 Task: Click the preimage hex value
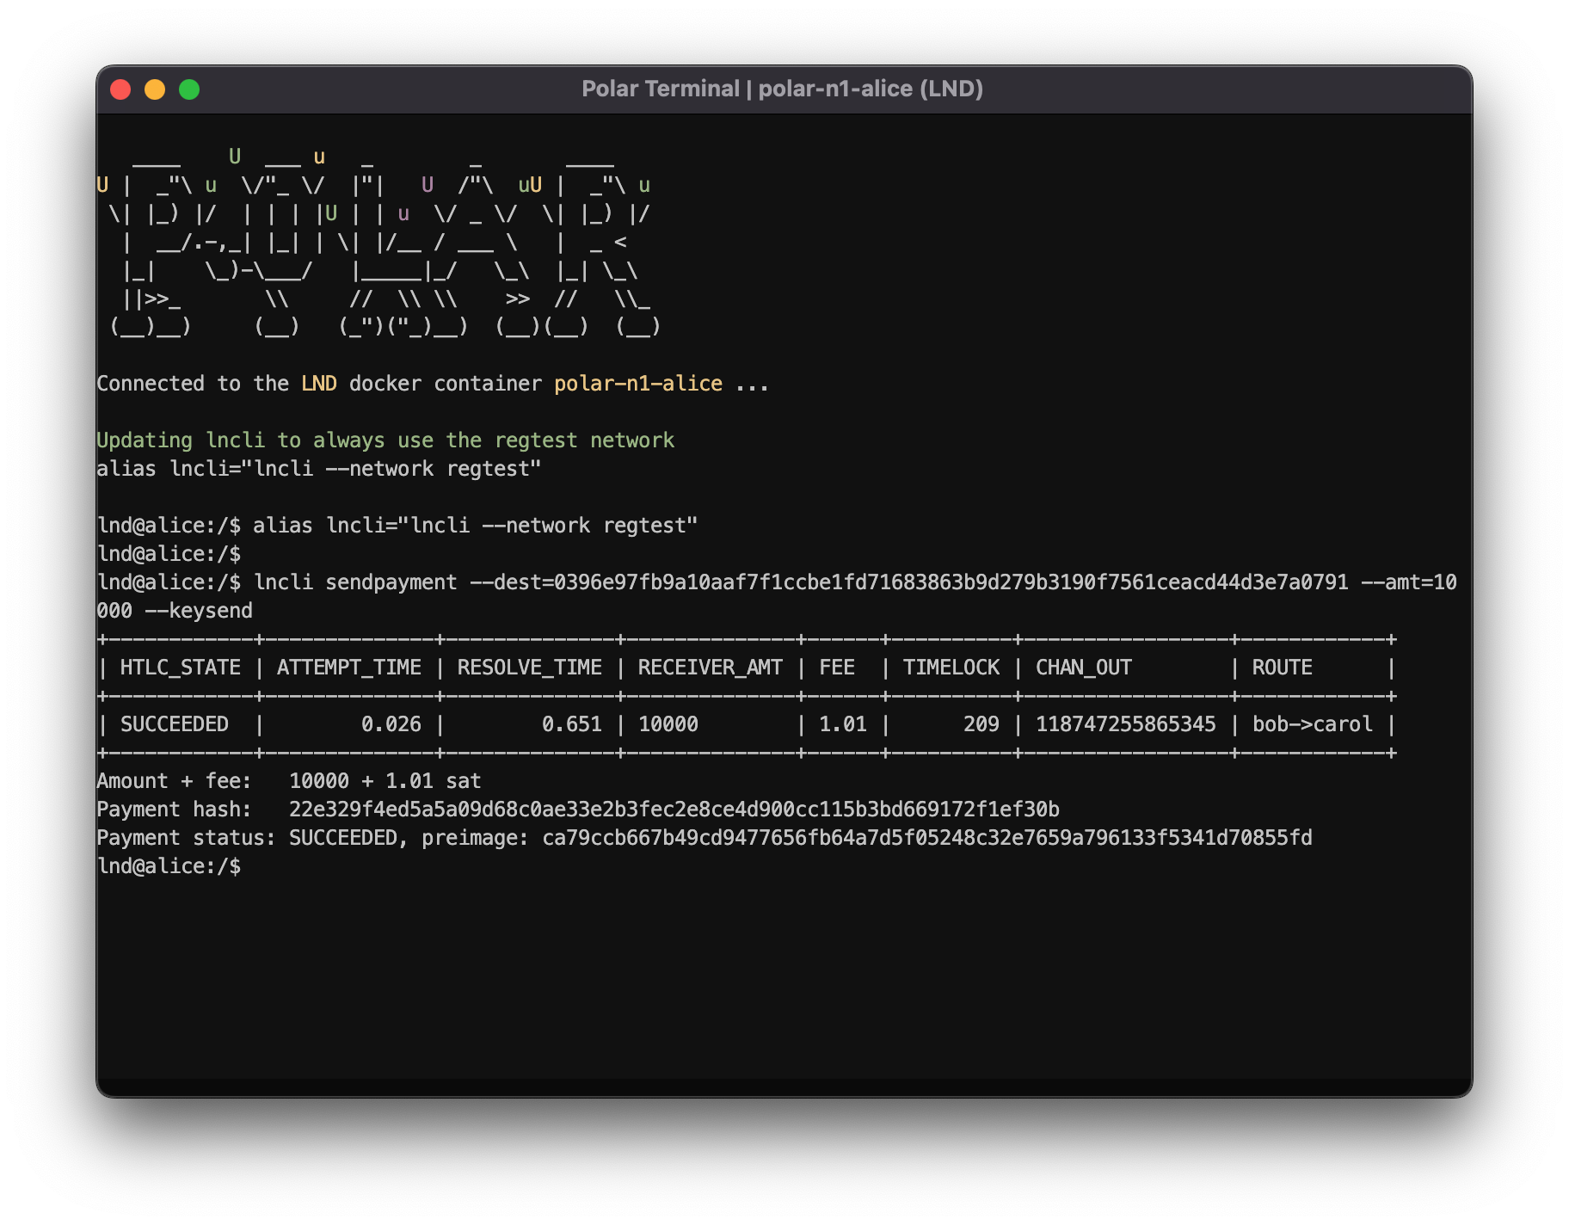[927, 838]
